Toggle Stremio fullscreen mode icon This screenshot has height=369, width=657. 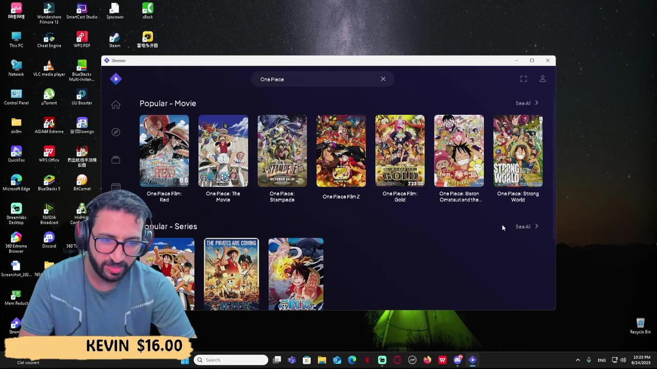click(x=524, y=79)
